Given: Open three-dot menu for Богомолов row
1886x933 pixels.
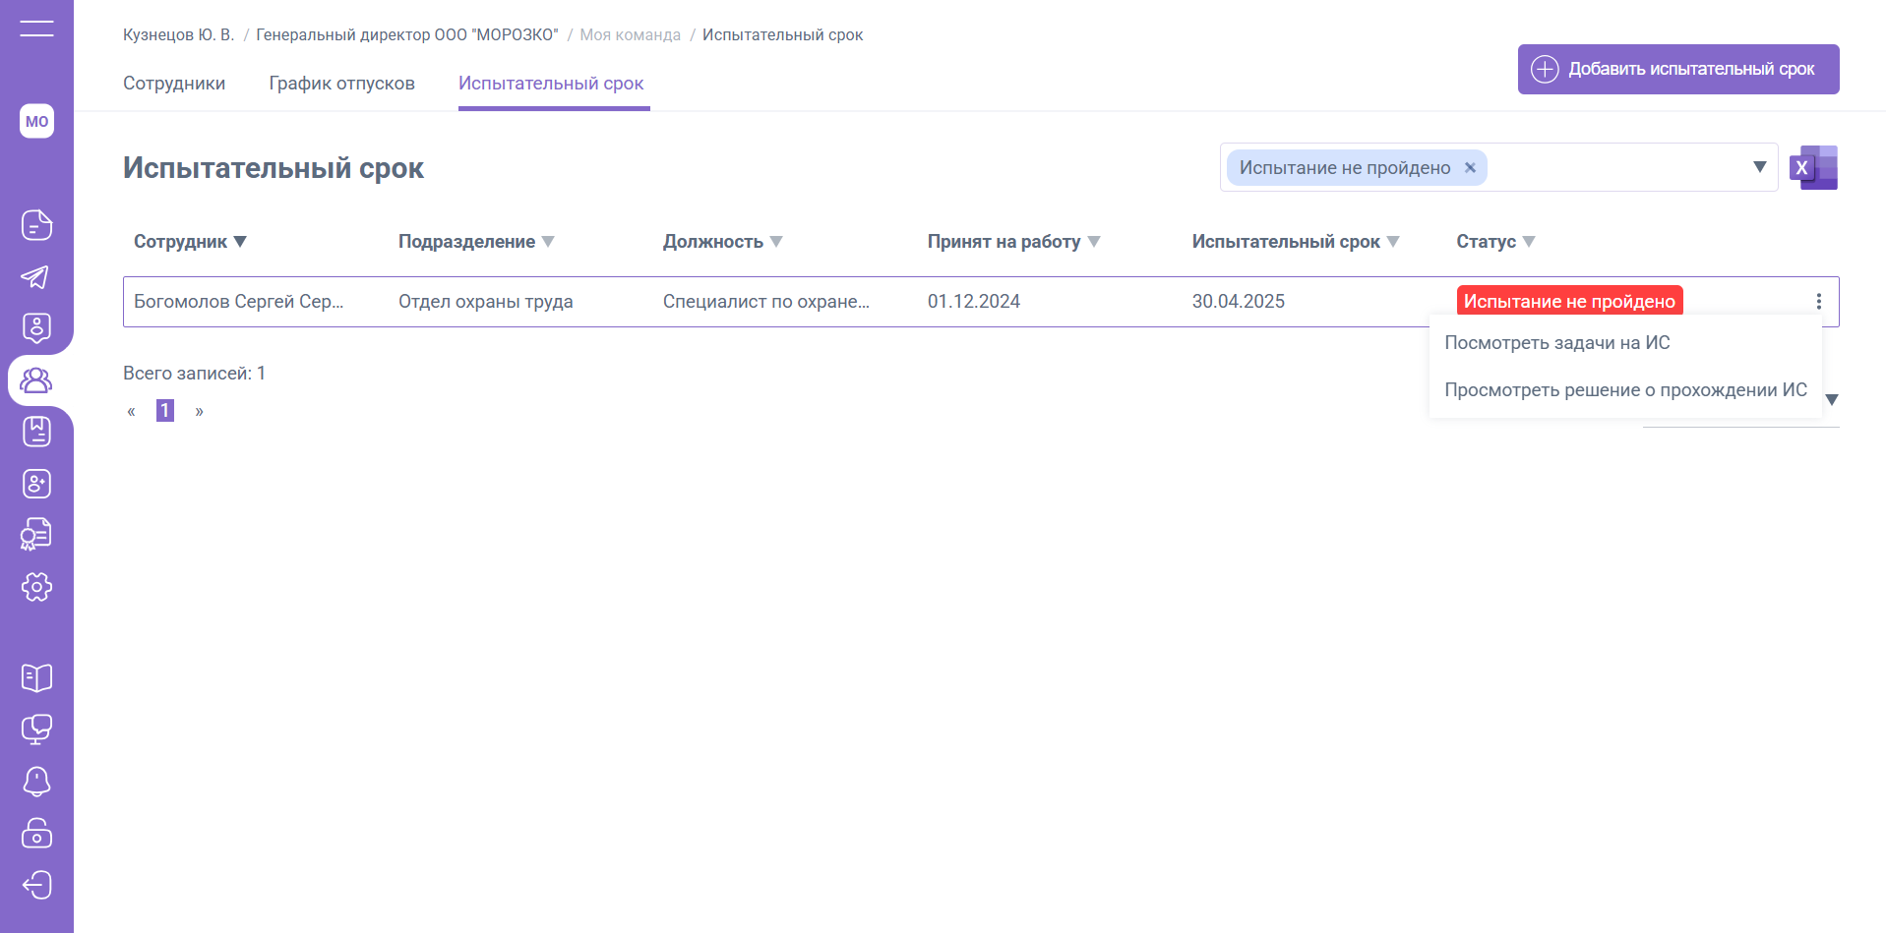Looking at the screenshot, I should tap(1818, 302).
